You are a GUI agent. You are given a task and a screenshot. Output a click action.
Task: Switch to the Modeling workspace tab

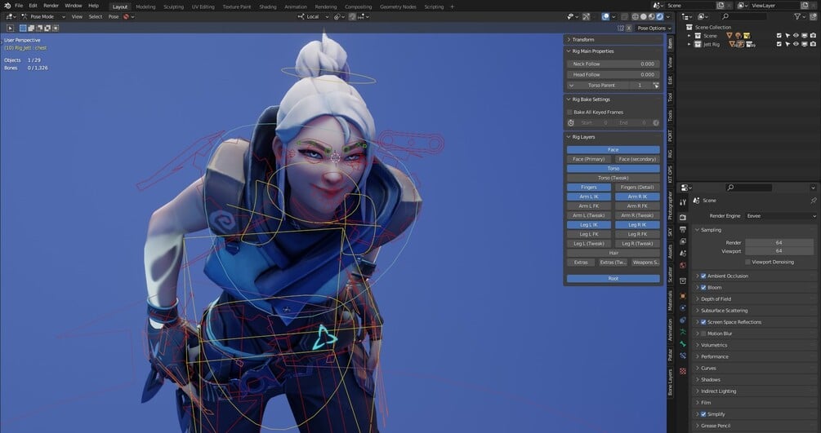point(145,7)
